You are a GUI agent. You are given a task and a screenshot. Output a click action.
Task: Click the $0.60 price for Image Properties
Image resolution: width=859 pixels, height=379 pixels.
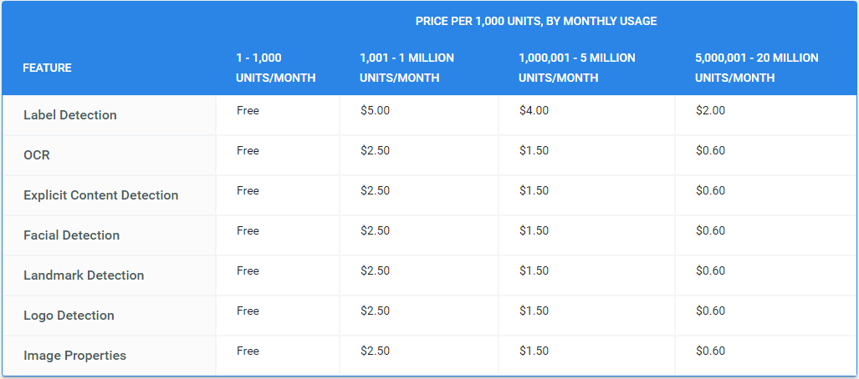[x=710, y=351]
